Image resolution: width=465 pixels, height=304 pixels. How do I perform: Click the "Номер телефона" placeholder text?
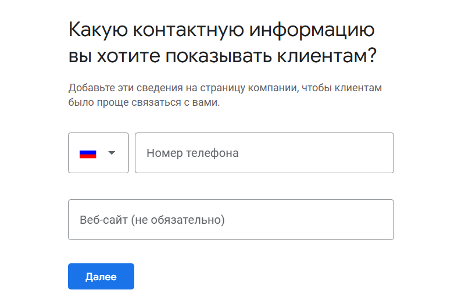tap(192, 153)
